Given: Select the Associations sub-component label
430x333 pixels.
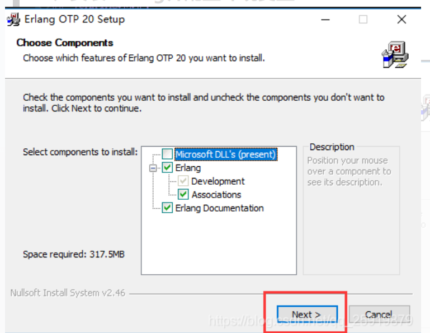Looking at the screenshot, I should coord(216,194).
